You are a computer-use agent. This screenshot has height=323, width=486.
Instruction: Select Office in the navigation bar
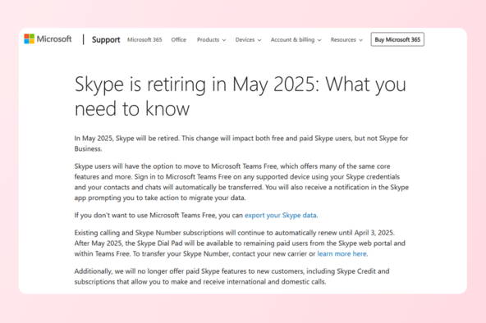[178, 39]
